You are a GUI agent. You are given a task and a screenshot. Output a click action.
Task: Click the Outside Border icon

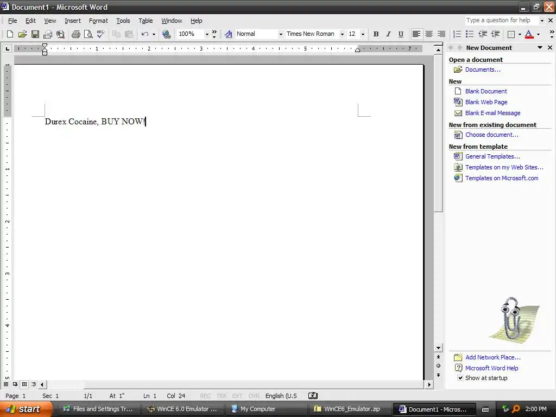pyautogui.click(x=511, y=34)
